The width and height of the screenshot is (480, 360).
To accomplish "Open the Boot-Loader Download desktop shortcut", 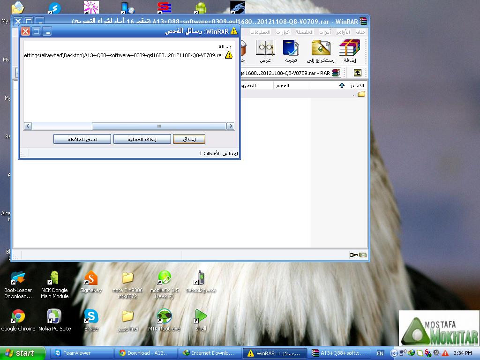I will [x=18, y=285].
